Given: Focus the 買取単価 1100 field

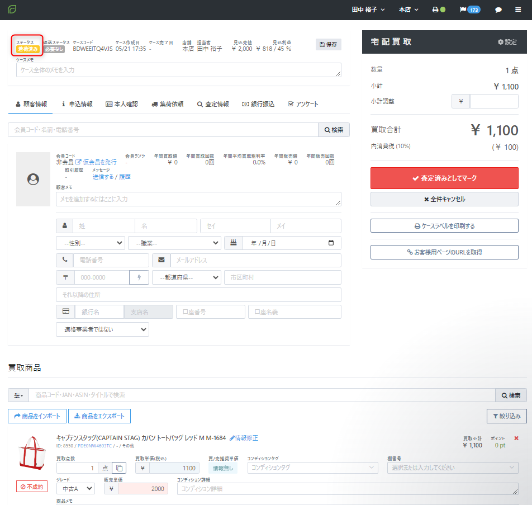Looking at the screenshot, I should tap(174, 468).
